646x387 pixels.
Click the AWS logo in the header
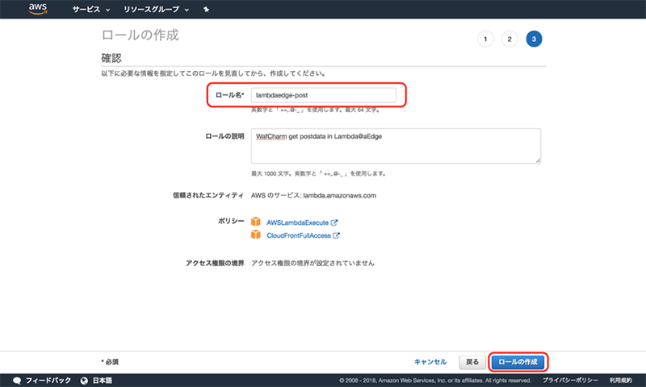pos(39,9)
